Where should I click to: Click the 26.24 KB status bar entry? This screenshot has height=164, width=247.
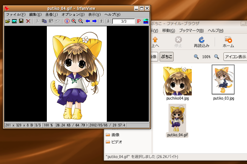(71, 125)
